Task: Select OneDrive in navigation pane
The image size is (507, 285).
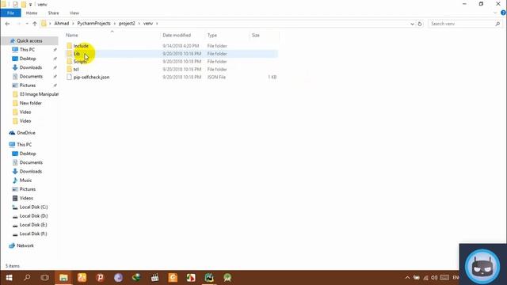Action: 26,133
